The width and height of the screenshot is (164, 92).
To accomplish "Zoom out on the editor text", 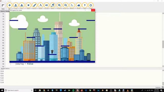I will pyautogui.click(x=66, y=5).
